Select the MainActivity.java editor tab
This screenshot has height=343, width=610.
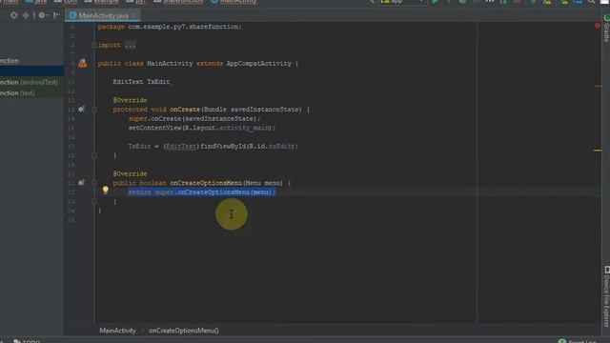tap(103, 15)
